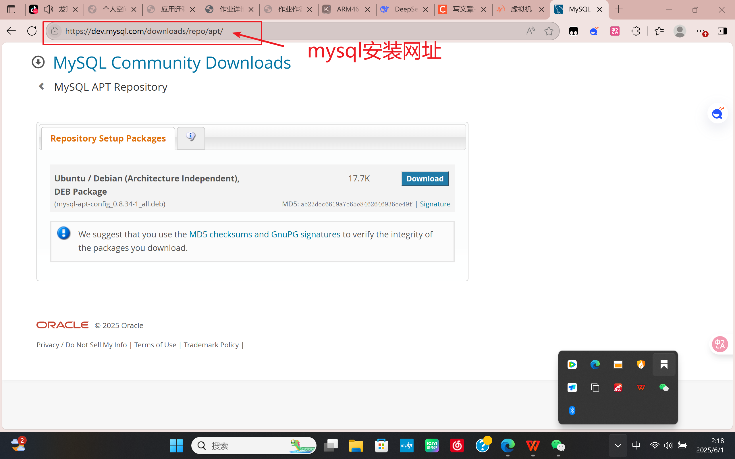Open the Wi-Fi network tray icon
This screenshot has width=735, height=459.
[654, 445]
